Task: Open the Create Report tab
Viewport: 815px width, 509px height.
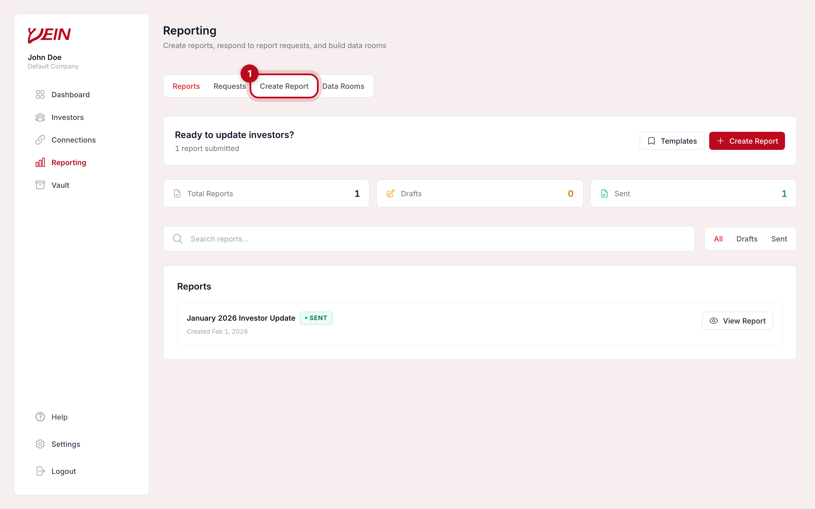Action: (284, 86)
